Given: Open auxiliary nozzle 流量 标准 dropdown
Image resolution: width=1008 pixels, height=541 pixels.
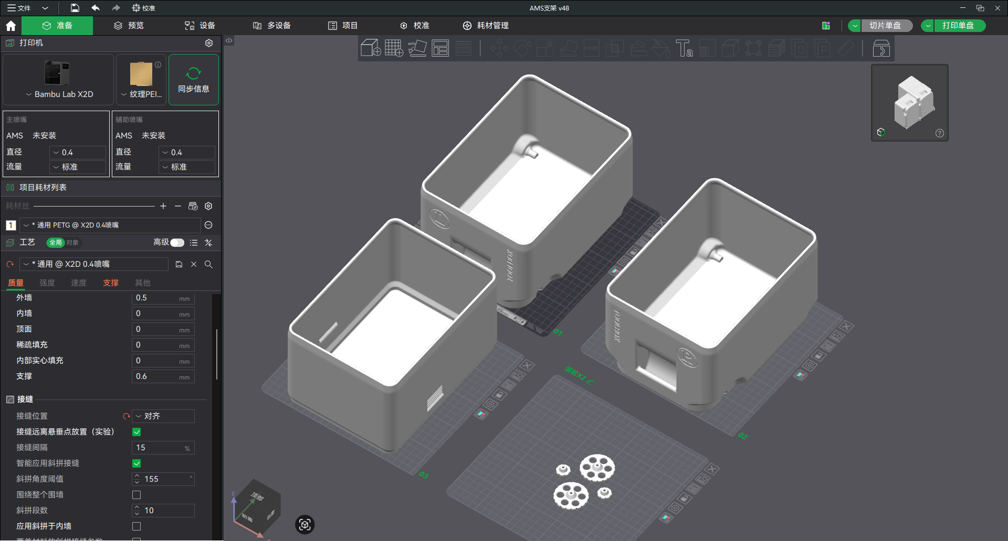Looking at the screenshot, I should coord(187,167).
